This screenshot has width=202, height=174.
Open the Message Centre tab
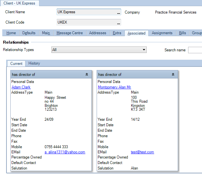(70, 33)
